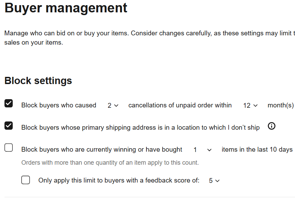Click 'items in the last 10 days' text

point(257,150)
